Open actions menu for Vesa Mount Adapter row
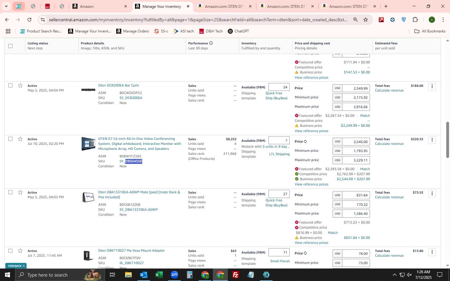This screenshot has width=450, height=281. tap(432, 252)
